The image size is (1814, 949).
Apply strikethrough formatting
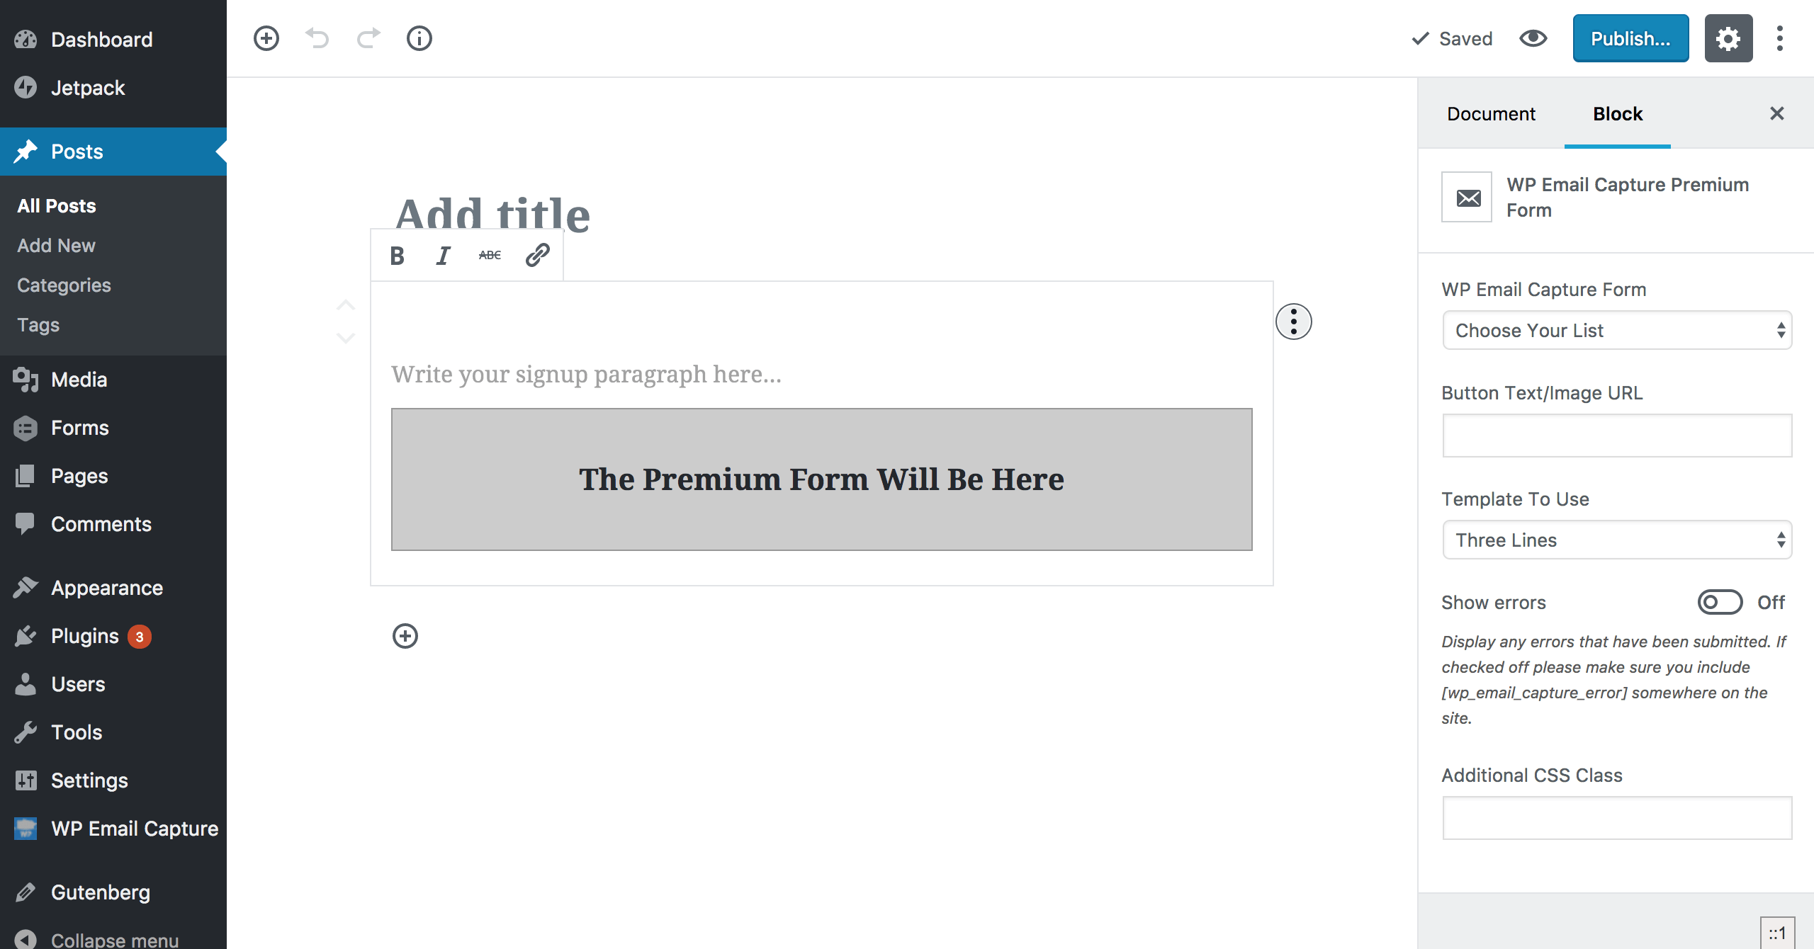coord(490,255)
